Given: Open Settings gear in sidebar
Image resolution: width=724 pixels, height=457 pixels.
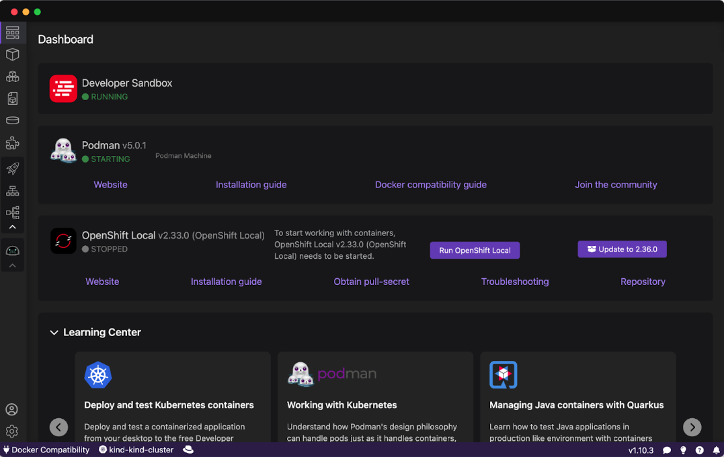Looking at the screenshot, I should [x=12, y=431].
